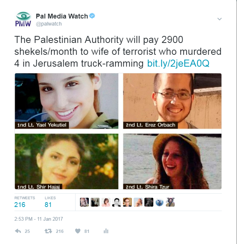Like the tweet with the heart icon
The image size is (237, 244).
78,231
